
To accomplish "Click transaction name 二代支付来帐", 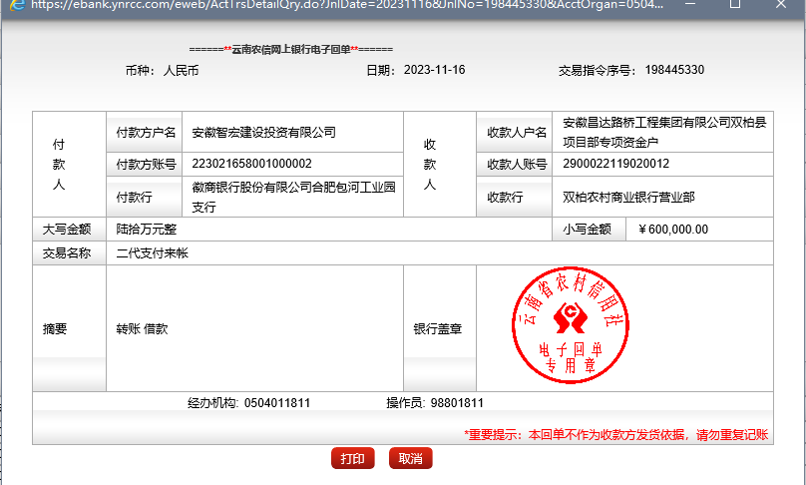I will (x=153, y=253).
